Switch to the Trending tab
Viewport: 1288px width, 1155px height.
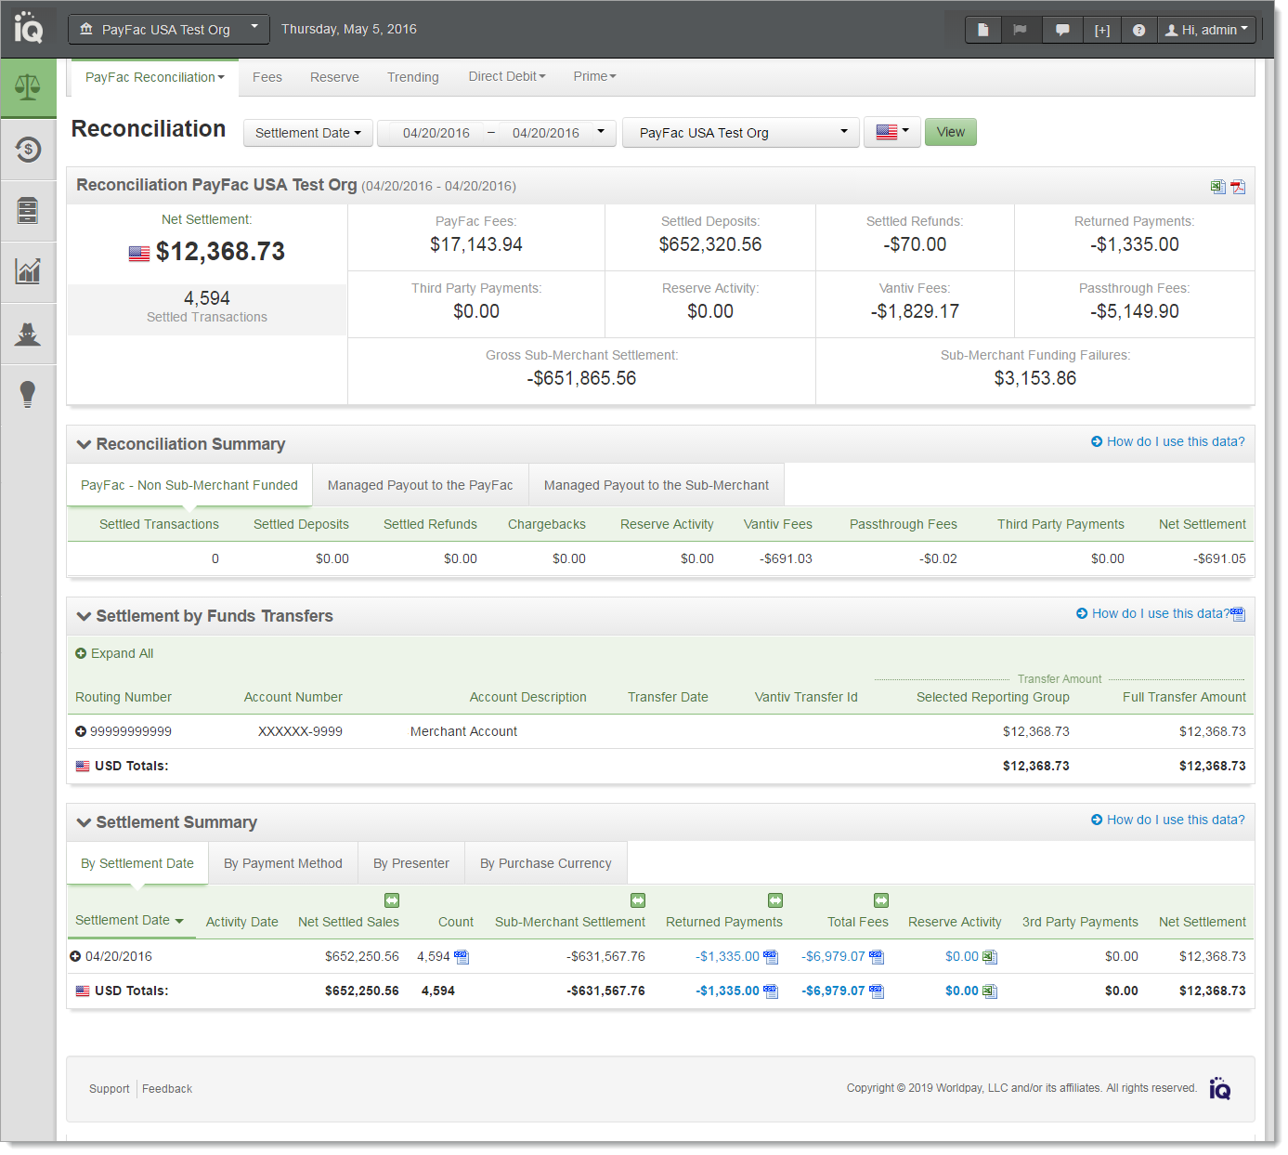point(413,77)
